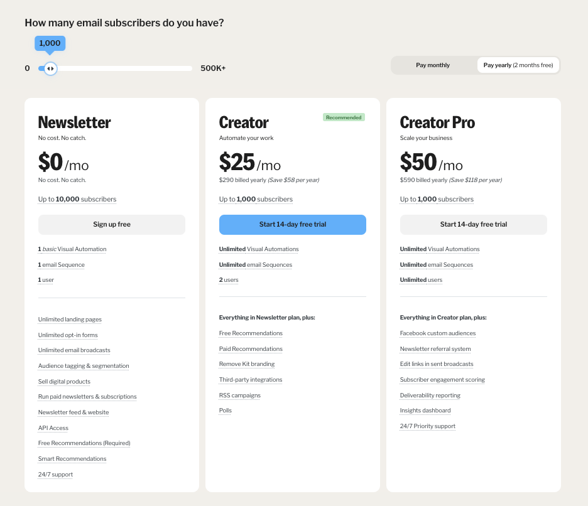Click the Recommended badge on Creator
The height and width of the screenshot is (506, 588).
[344, 117]
